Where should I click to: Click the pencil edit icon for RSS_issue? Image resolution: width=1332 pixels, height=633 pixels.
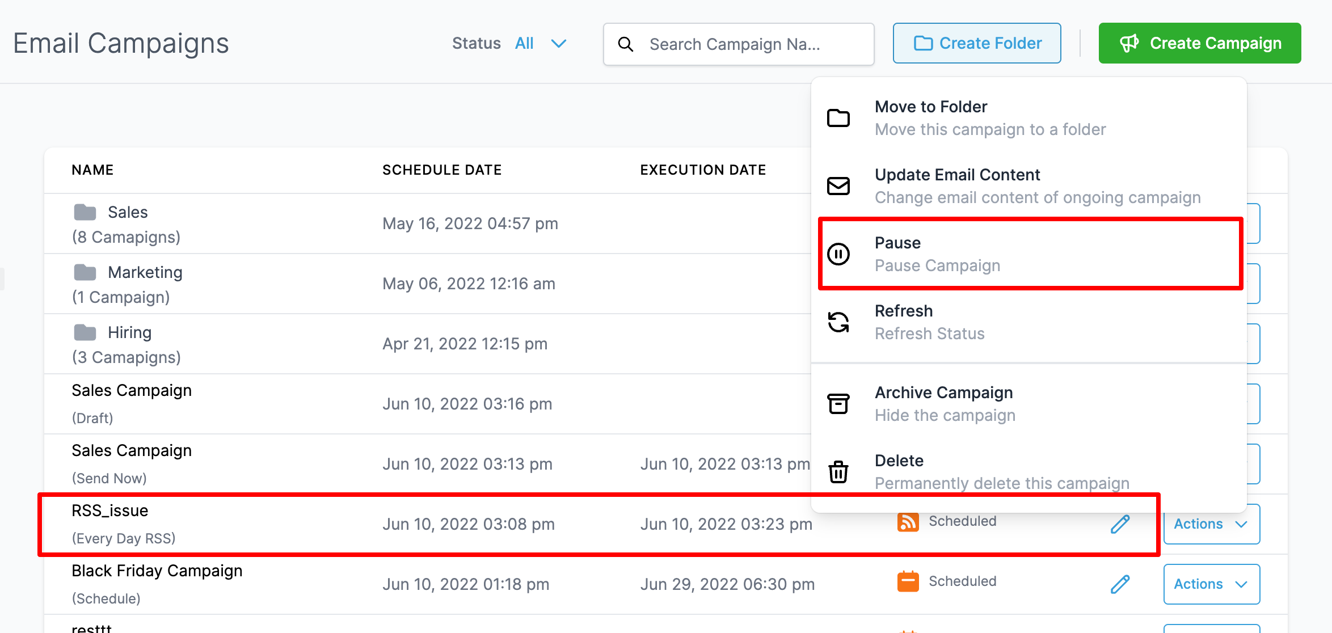tap(1120, 524)
